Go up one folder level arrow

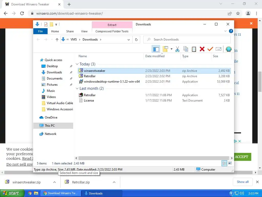(57, 40)
